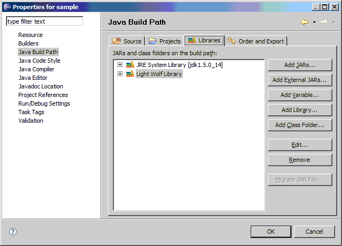Click the forward navigation arrow icon

click(x=323, y=22)
